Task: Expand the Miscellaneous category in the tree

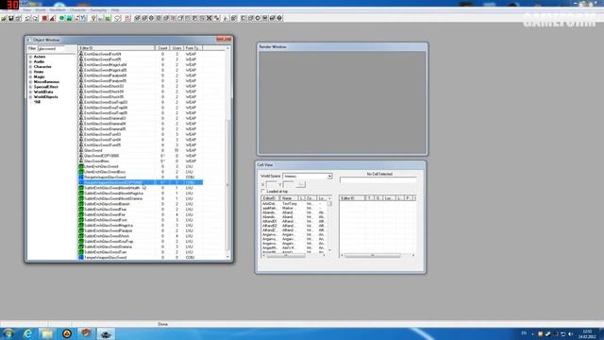Action: 30,82
